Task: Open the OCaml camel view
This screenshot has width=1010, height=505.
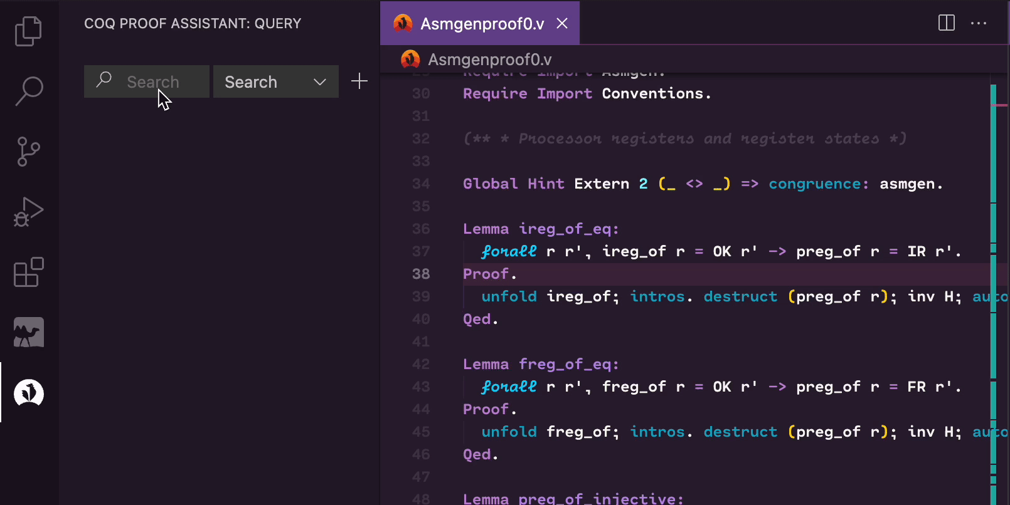Action: [28, 332]
